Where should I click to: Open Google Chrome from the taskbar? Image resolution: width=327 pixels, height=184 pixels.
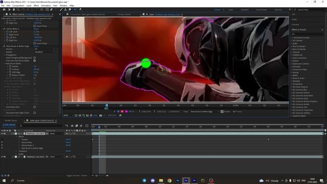click(x=169, y=180)
